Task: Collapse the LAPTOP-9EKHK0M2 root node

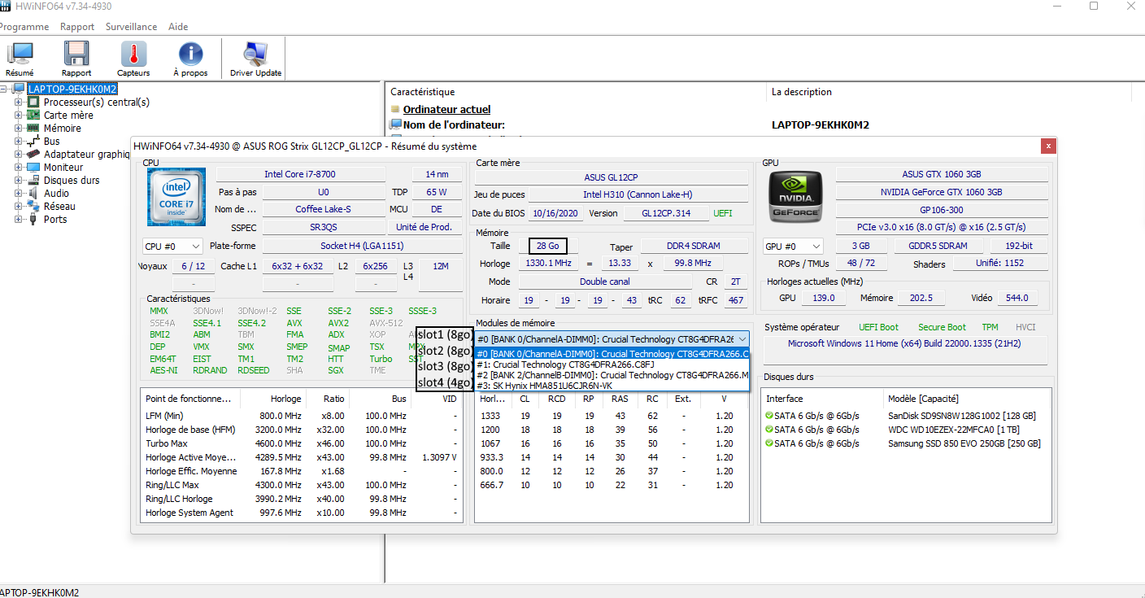Action: click(5, 89)
